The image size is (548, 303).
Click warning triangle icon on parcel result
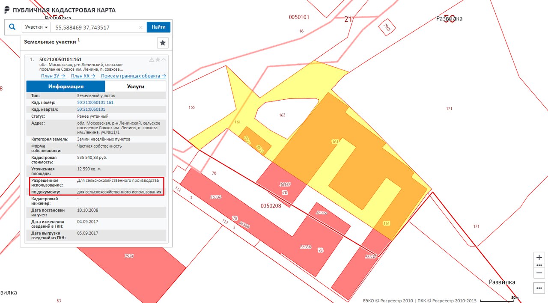[152, 59]
